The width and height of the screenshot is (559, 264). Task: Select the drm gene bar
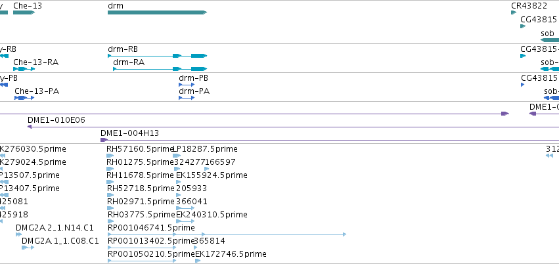(157, 12)
